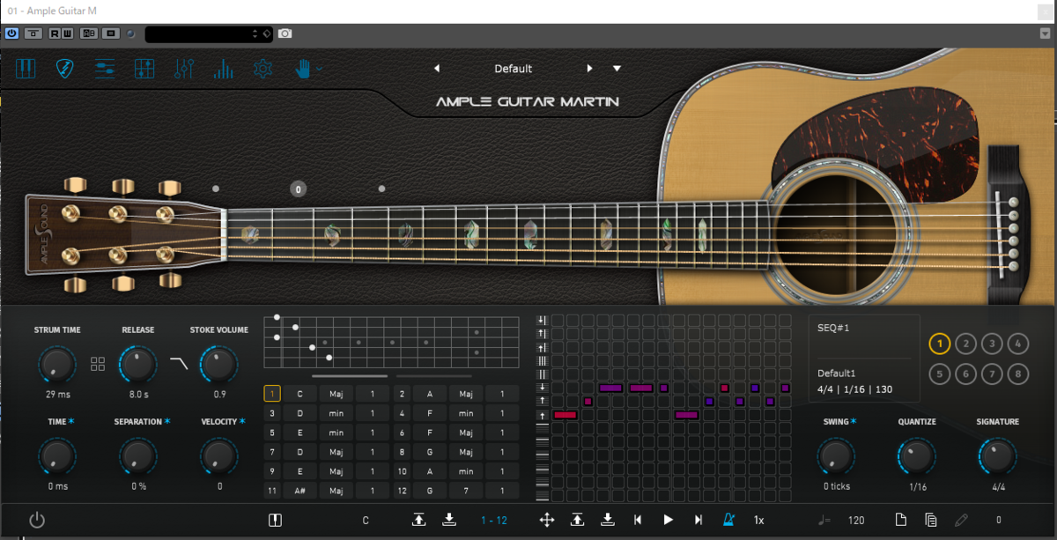Go to previous preset with left arrow
The image size is (1057, 540).
pyautogui.click(x=437, y=69)
